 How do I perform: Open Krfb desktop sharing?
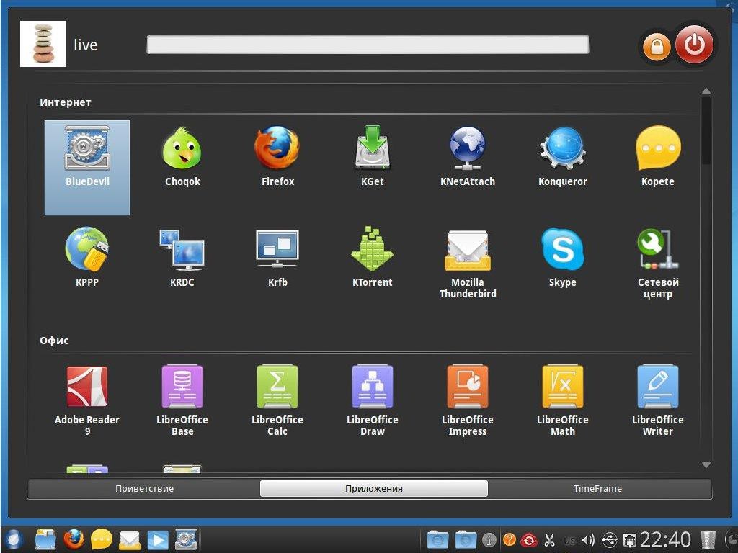coord(277,257)
